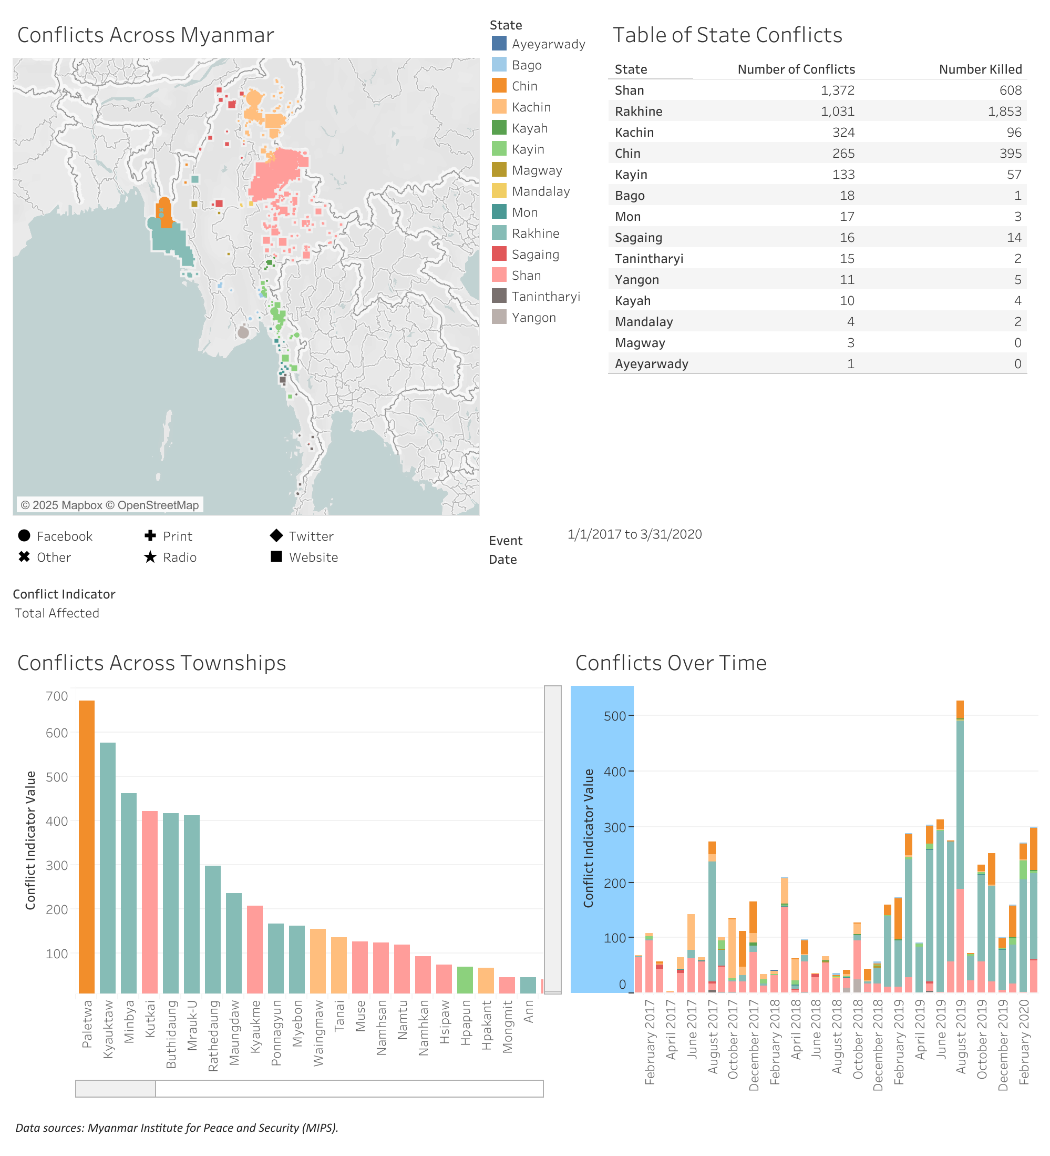The image size is (1050, 1156).
Task: Click the Chin legend color square
Action: (x=499, y=85)
